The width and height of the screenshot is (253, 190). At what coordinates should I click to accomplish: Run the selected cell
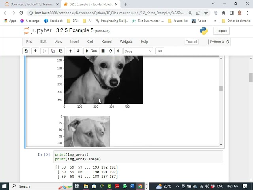(x=91, y=51)
